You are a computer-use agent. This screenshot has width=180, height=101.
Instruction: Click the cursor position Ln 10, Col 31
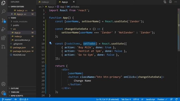107,99
